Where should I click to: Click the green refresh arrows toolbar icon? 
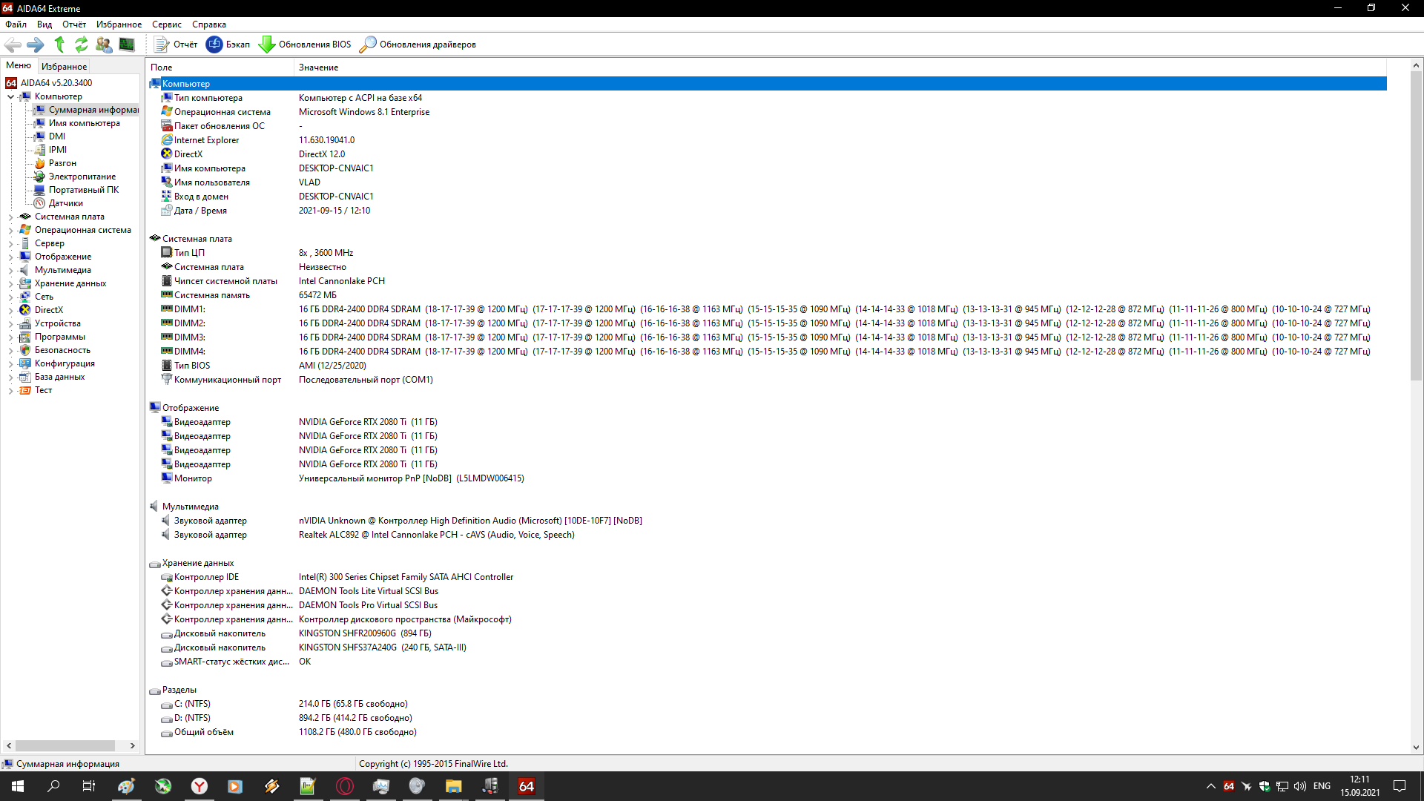82,44
